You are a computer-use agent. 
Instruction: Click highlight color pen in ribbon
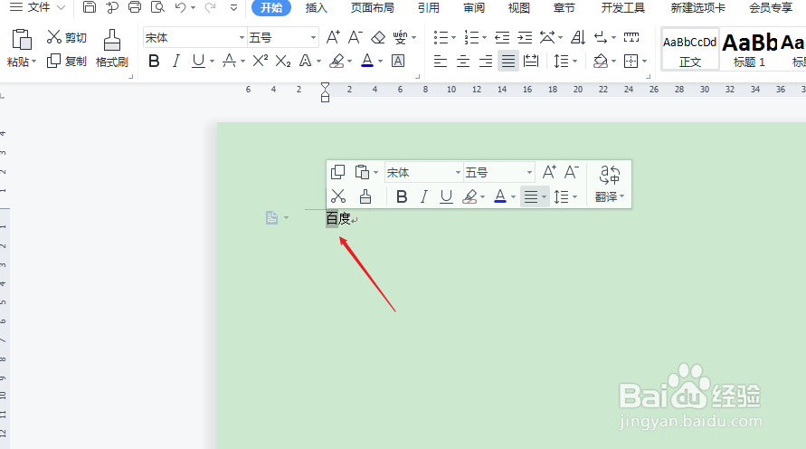click(x=337, y=62)
